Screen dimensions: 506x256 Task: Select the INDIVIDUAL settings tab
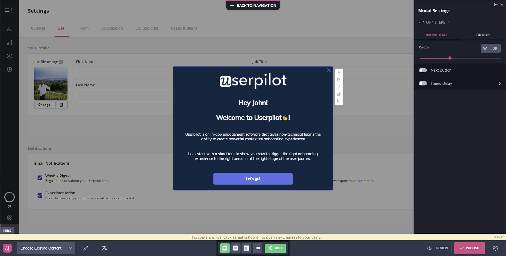[436, 35]
